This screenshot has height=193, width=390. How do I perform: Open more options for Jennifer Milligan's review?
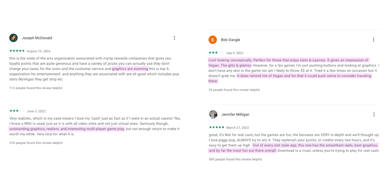coord(373,115)
